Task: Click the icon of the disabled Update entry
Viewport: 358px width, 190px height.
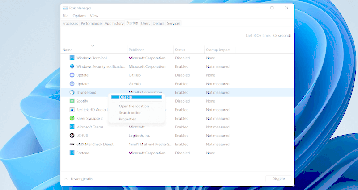Action: pos(72,75)
